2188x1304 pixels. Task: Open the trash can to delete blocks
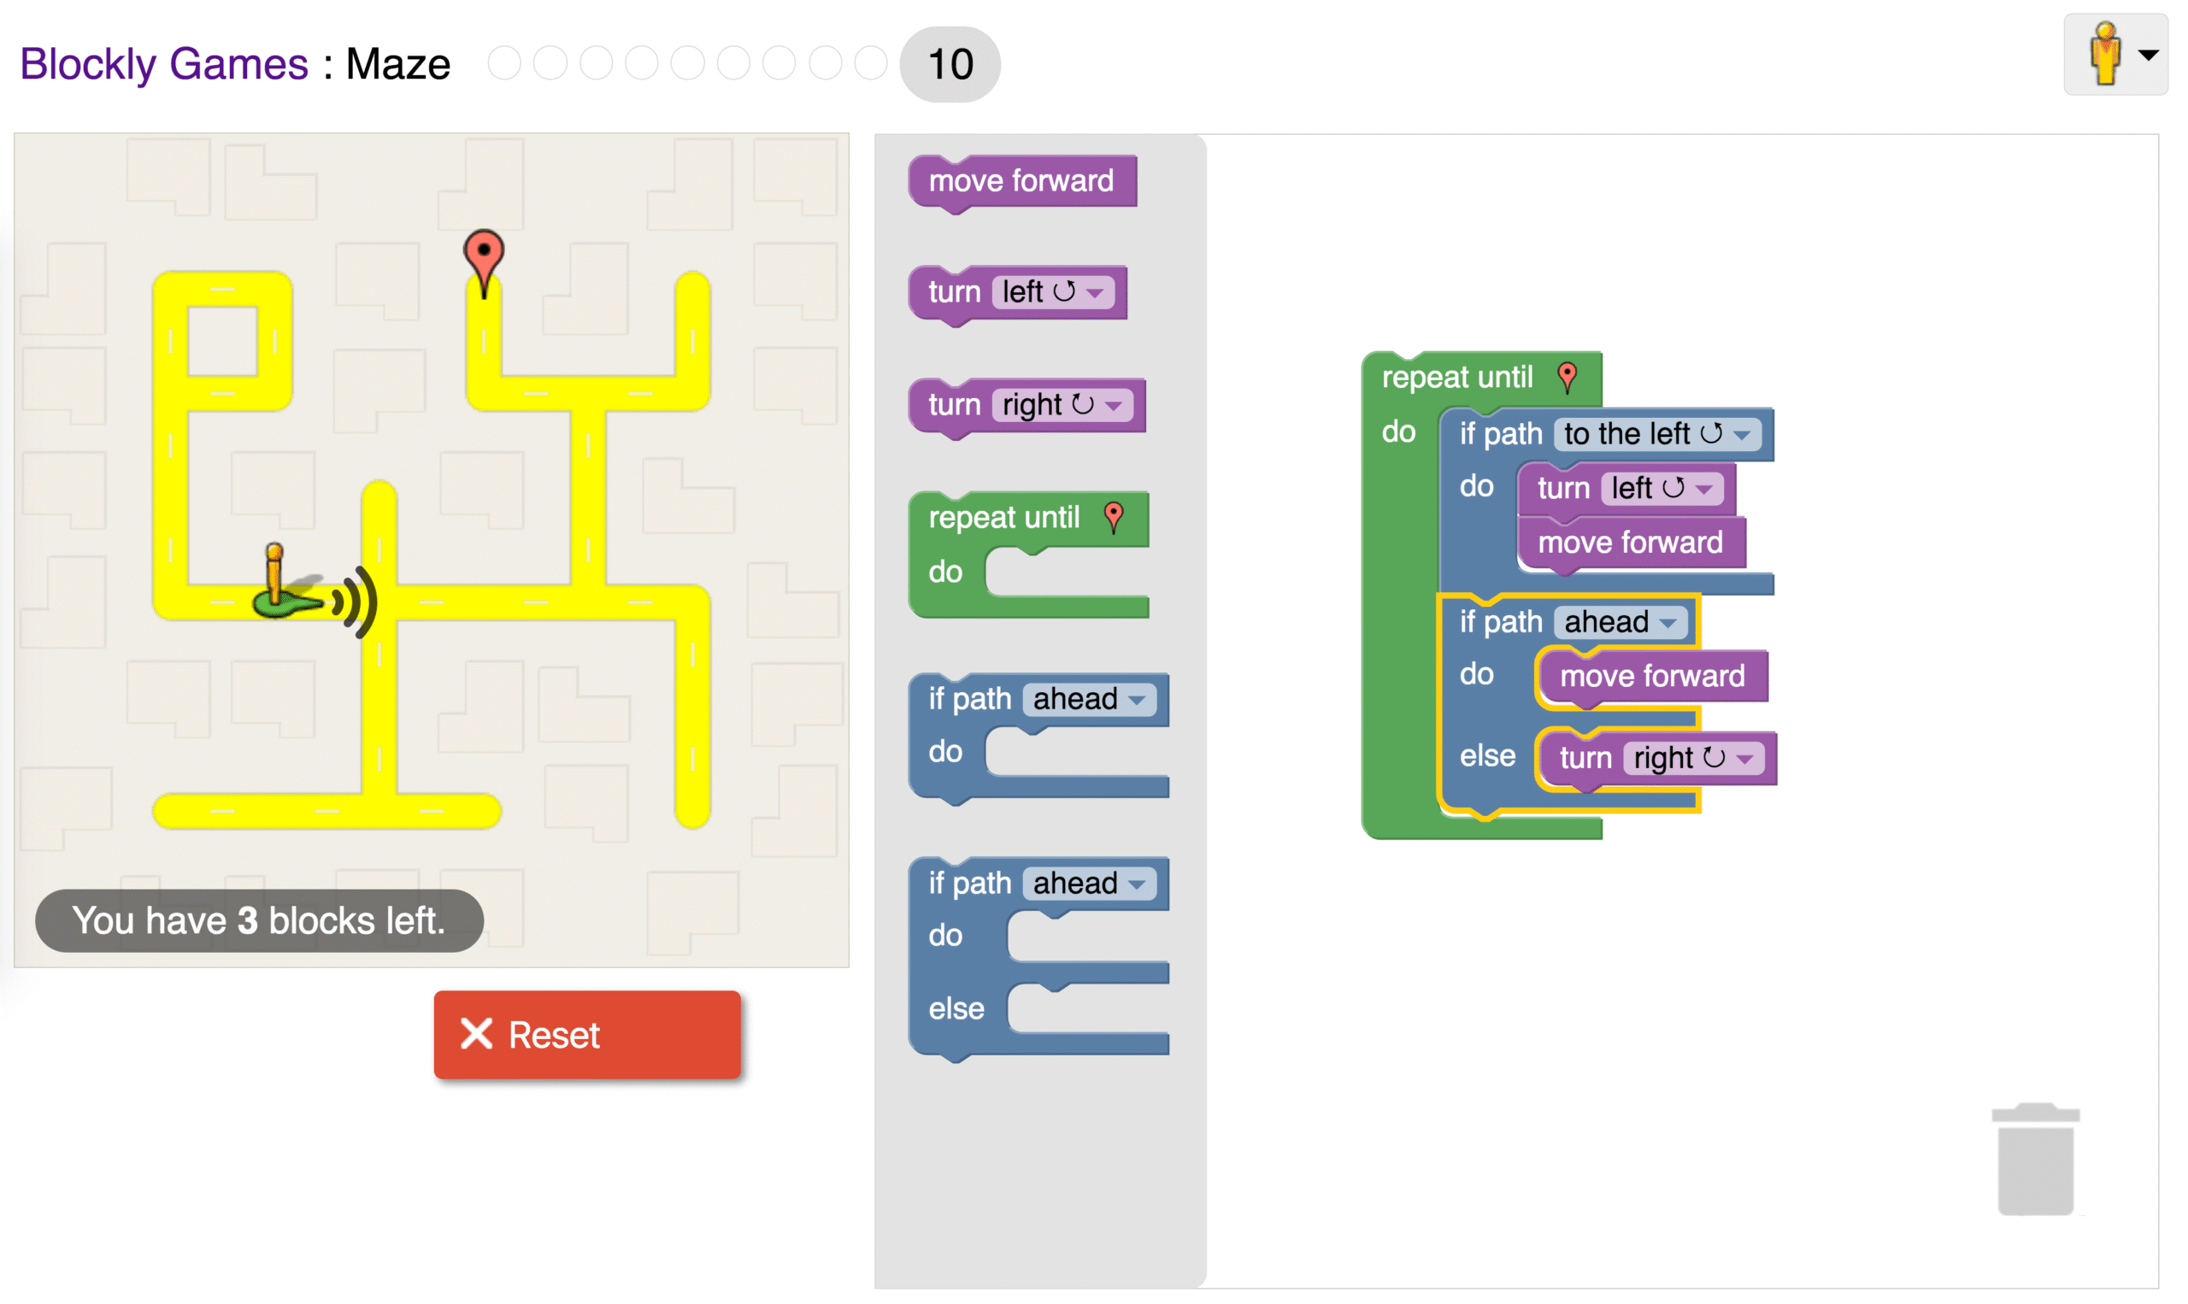tap(2034, 1160)
